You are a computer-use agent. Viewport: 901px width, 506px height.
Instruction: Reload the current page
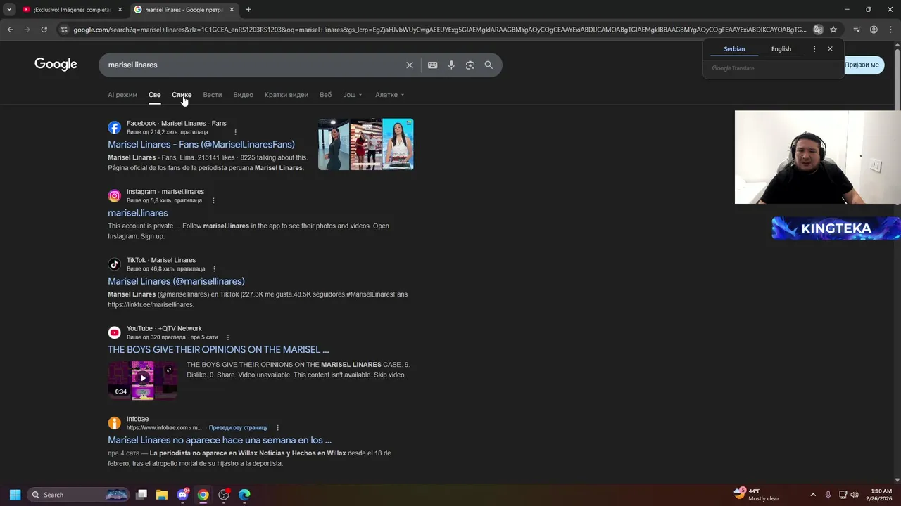click(44, 30)
